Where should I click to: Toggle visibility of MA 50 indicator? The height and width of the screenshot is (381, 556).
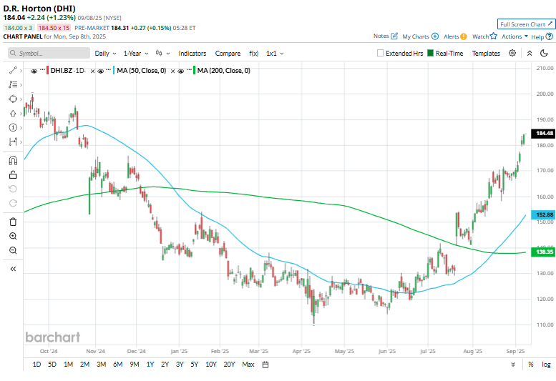pyautogui.click(x=100, y=71)
